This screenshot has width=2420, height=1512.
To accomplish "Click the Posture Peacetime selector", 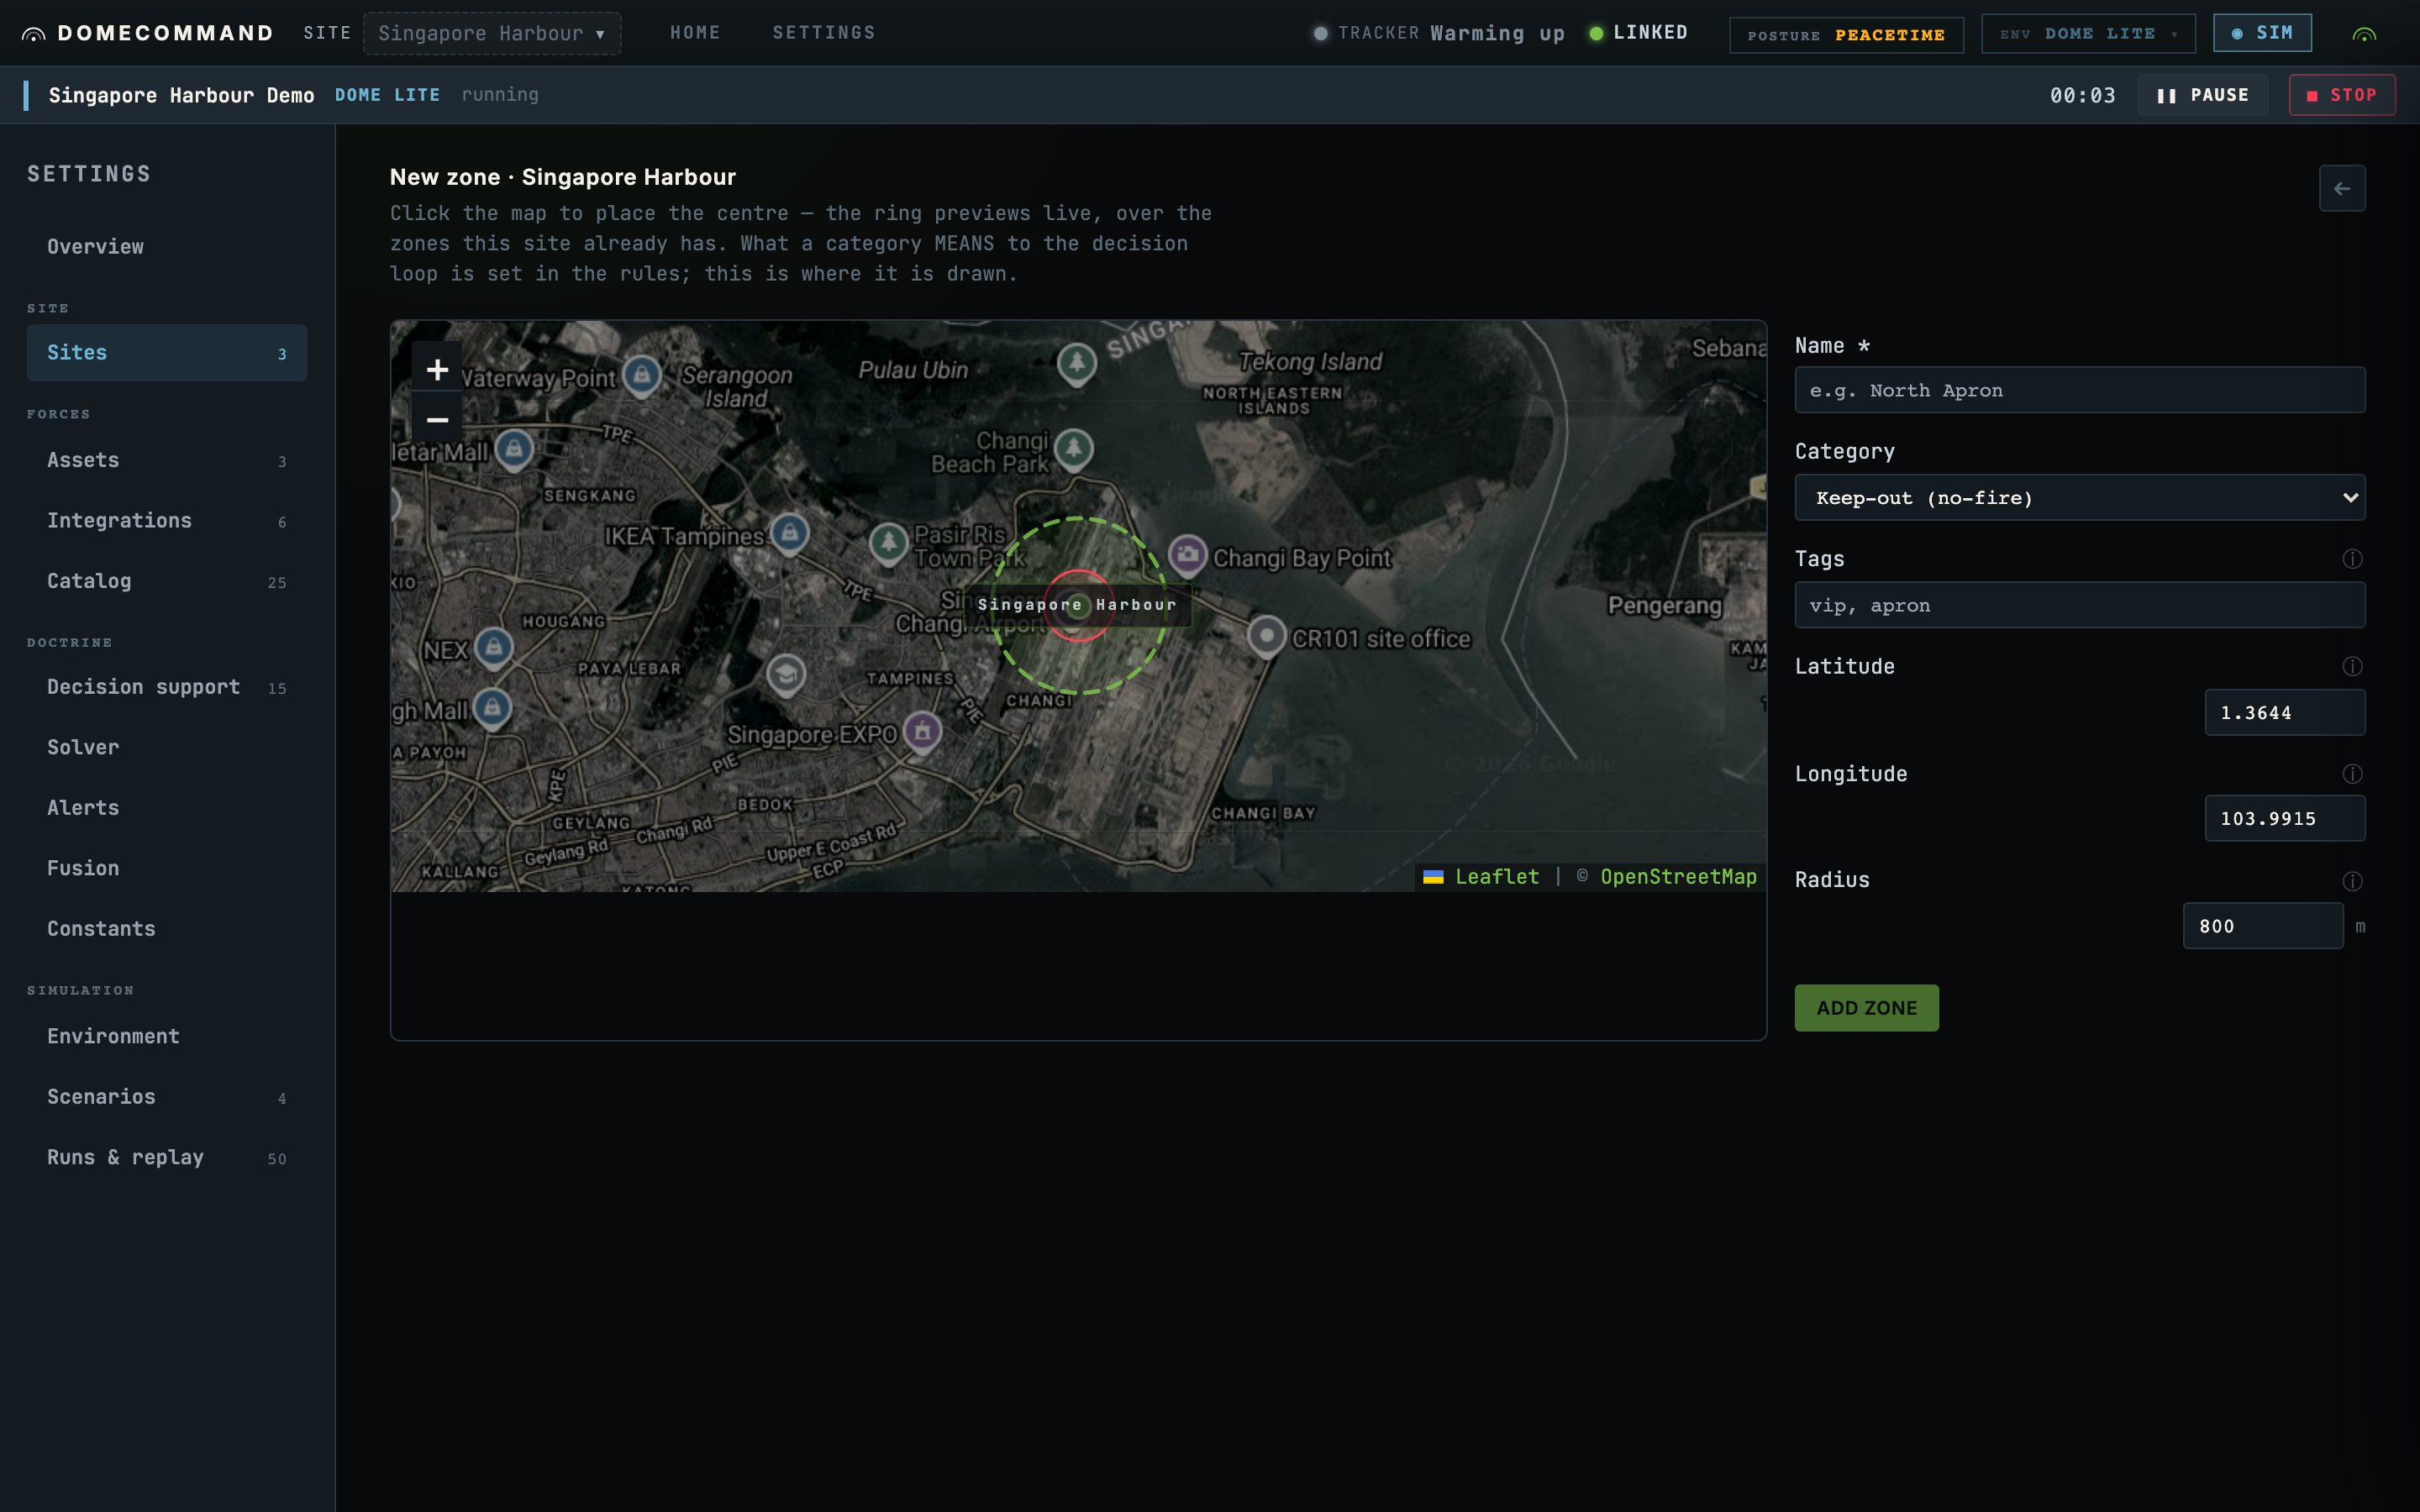I will [x=1846, y=35].
